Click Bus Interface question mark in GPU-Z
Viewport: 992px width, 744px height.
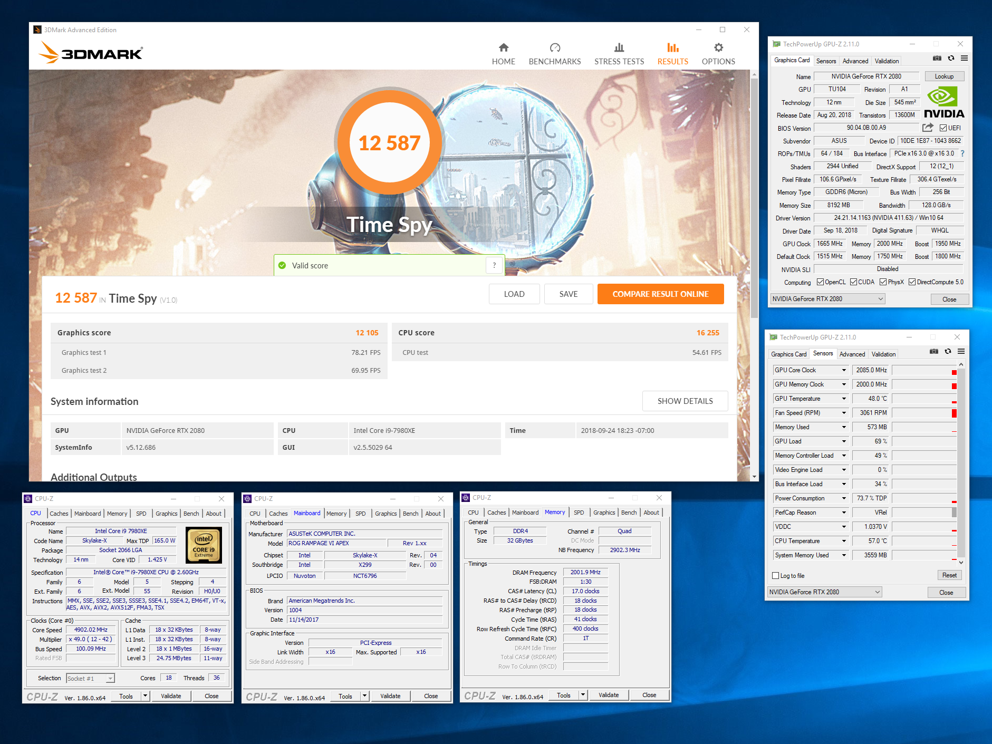962,153
